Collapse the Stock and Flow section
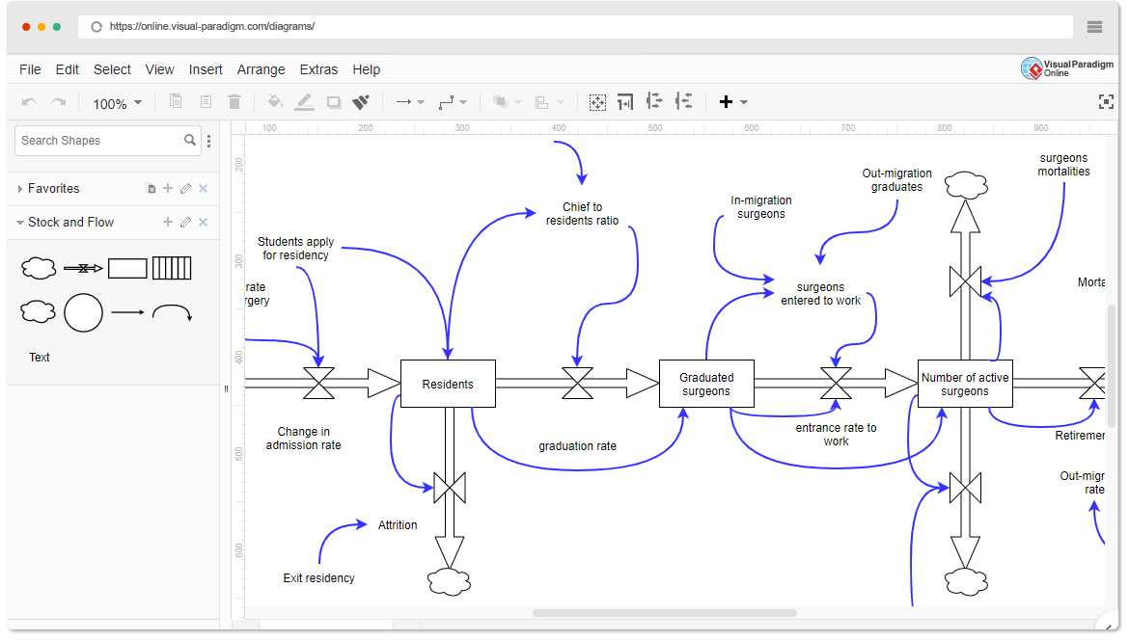 pos(21,222)
